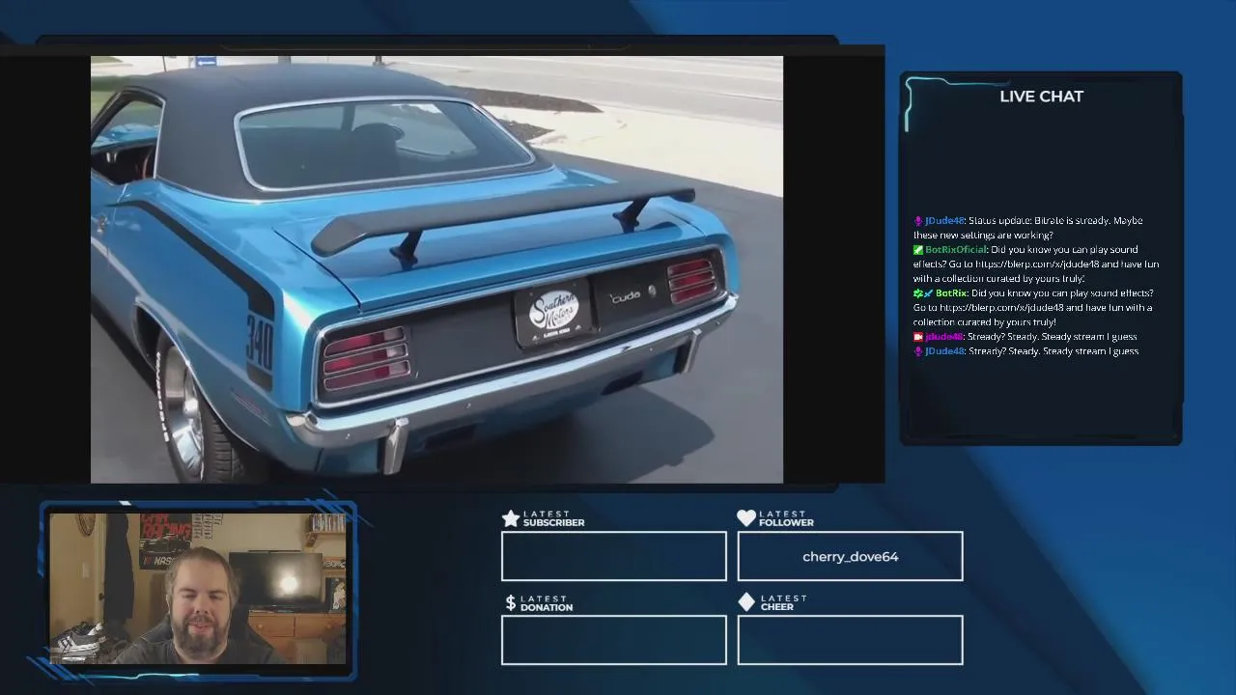Click the green verified badge before BotRix
This screenshot has width=1236, height=695.
(x=917, y=293)
